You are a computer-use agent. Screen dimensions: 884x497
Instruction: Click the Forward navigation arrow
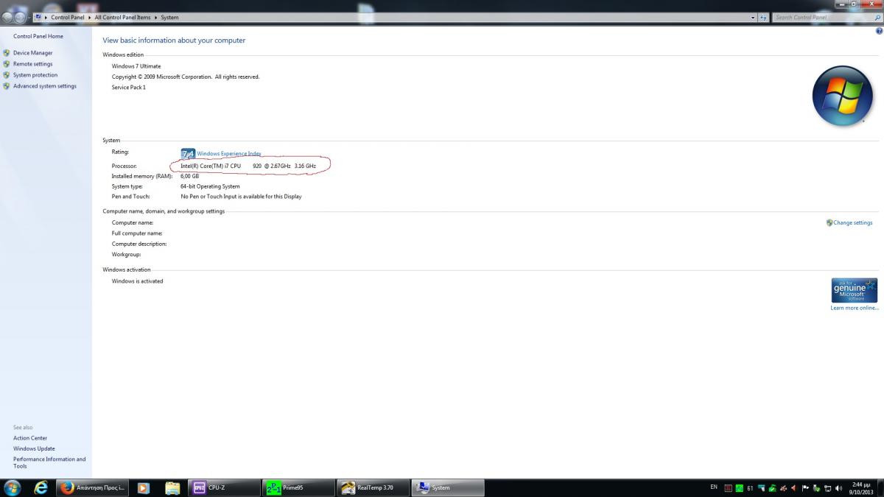[x=21, y=17]
